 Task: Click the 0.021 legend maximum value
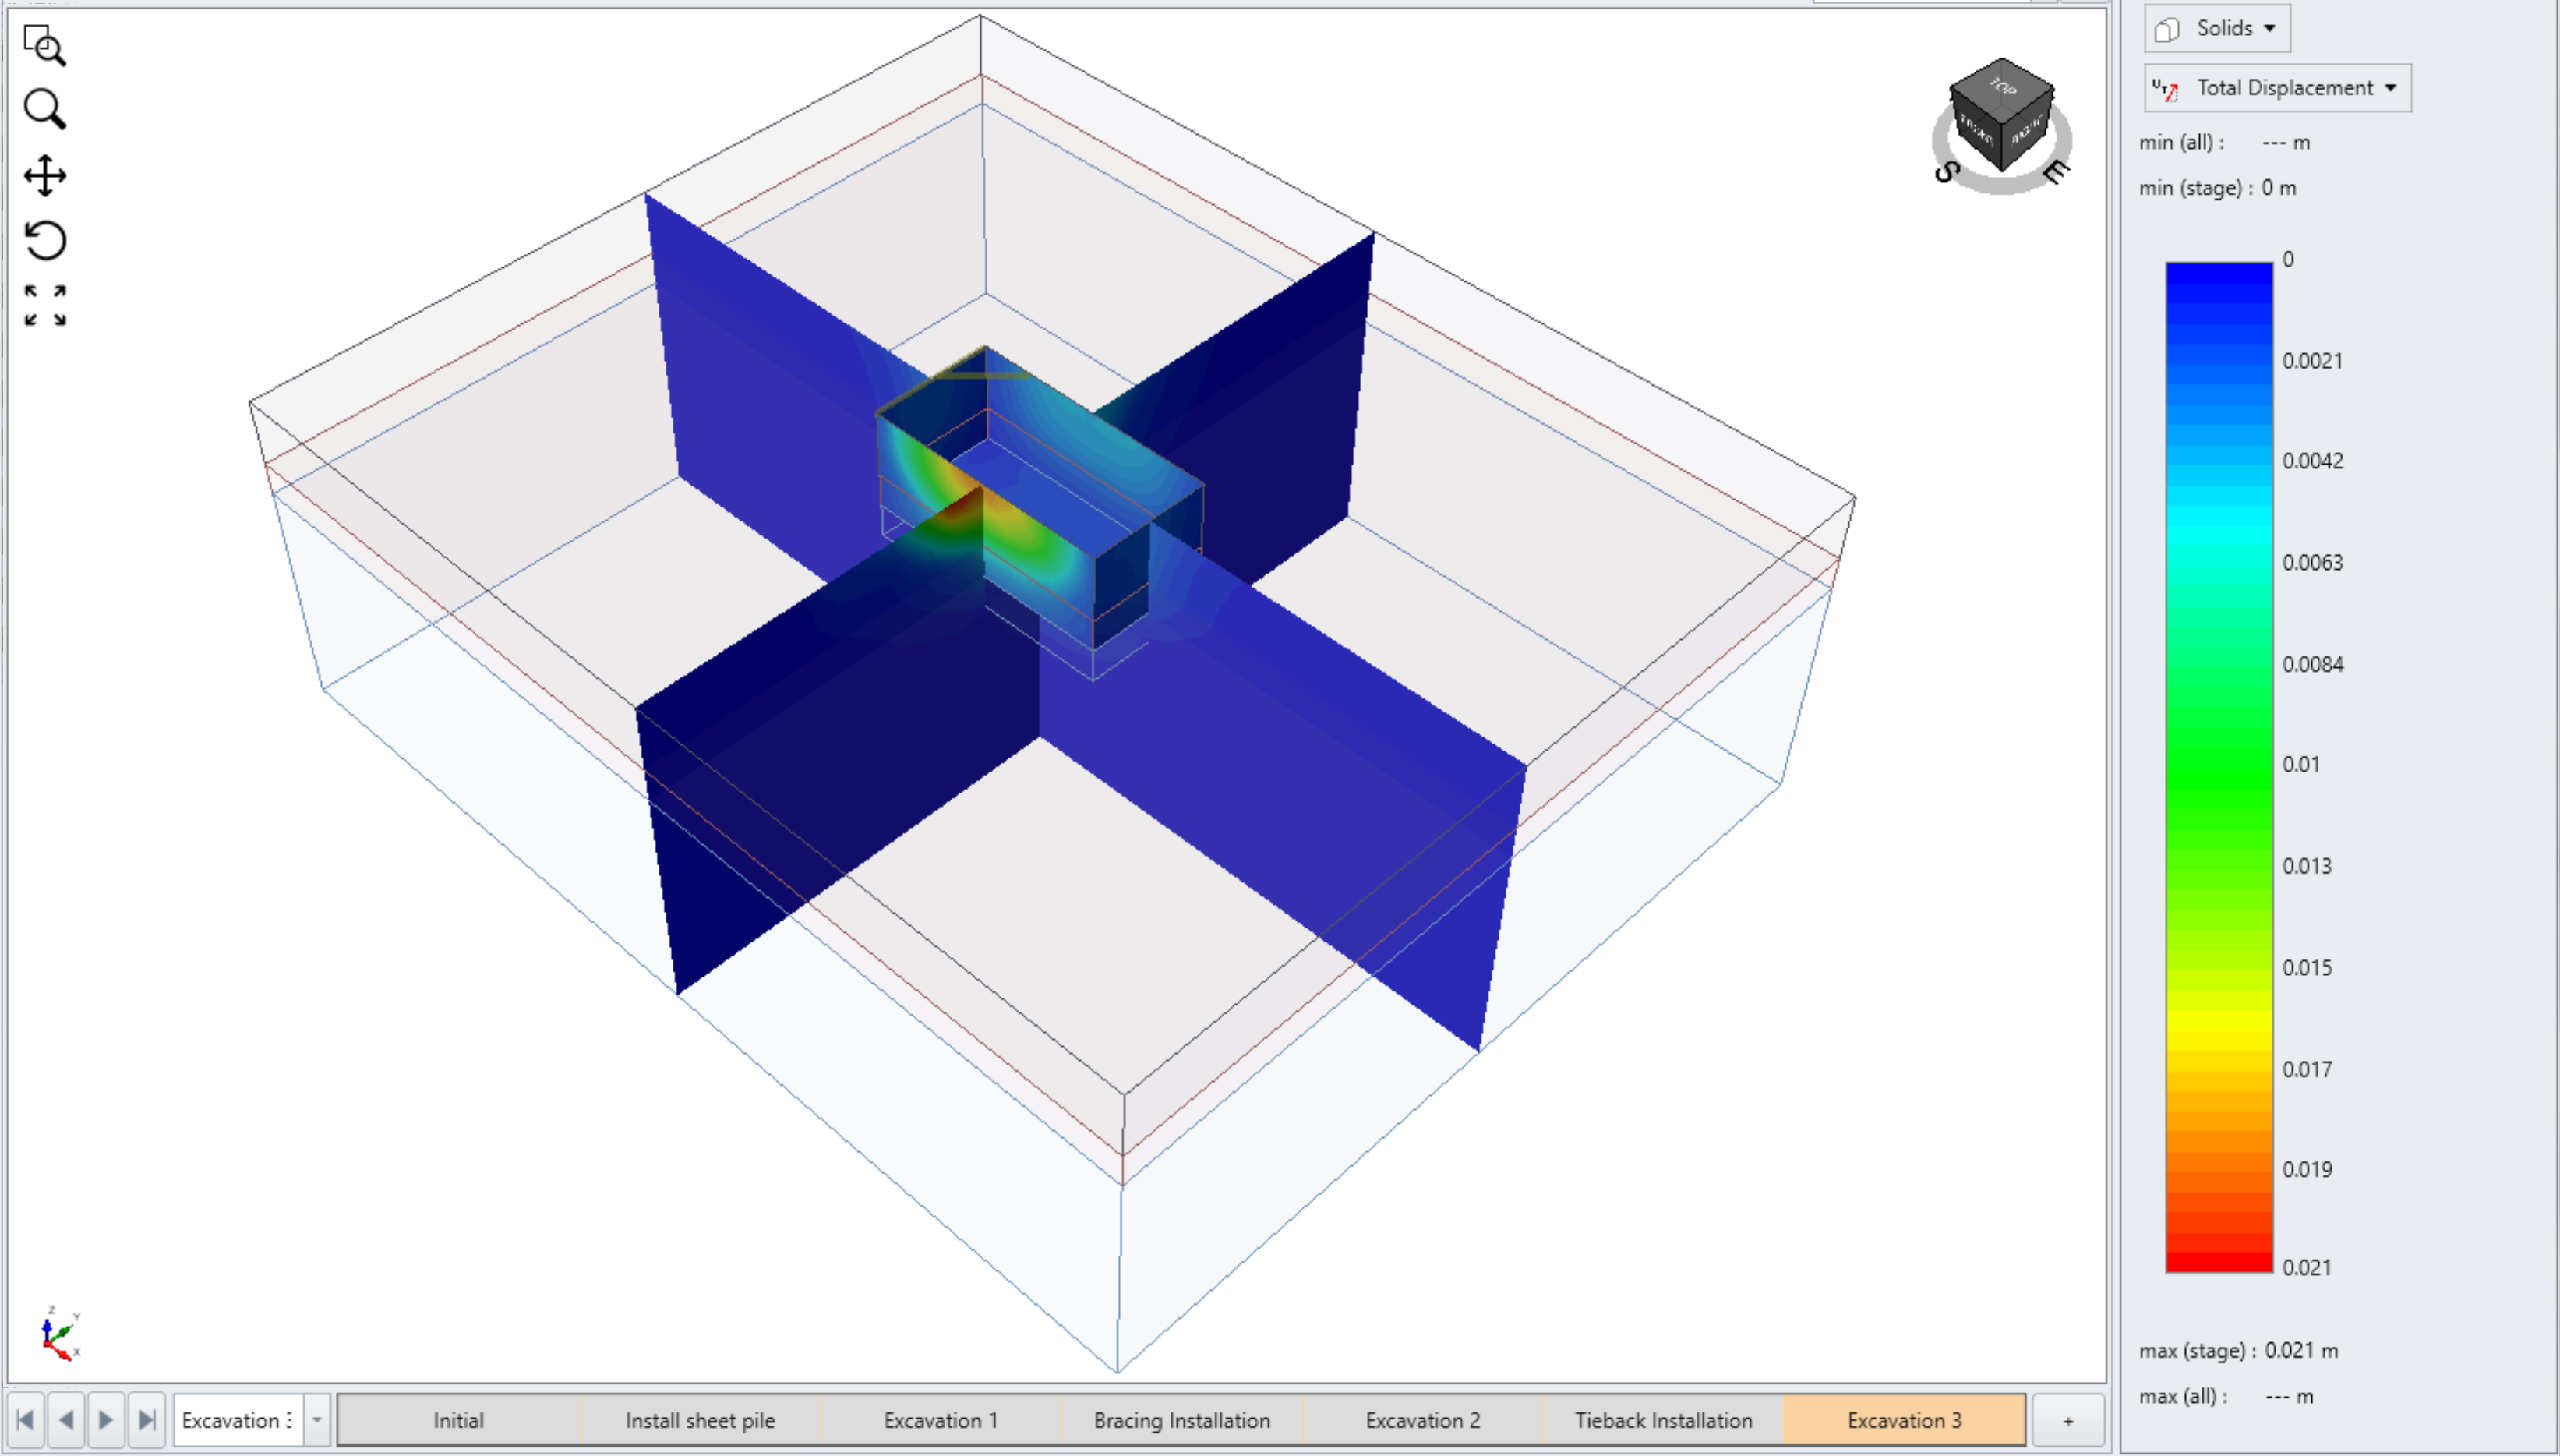tap(2306, 1267)
